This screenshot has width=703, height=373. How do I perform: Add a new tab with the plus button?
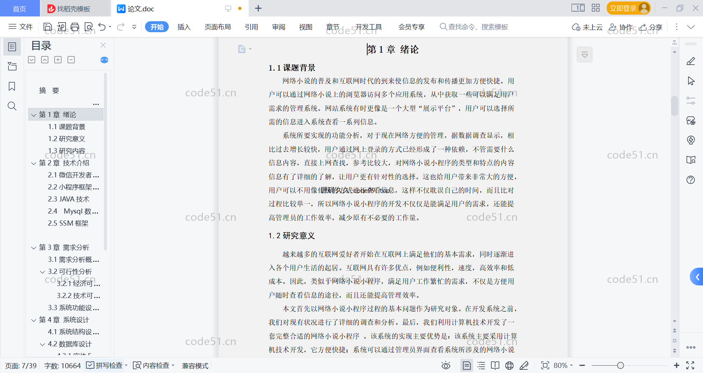click(x=258, y=8)
